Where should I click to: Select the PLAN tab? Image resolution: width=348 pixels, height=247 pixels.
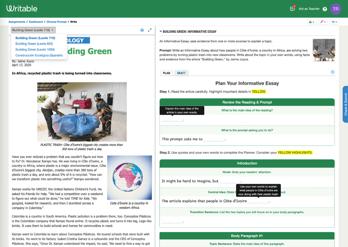pos(166,72)
